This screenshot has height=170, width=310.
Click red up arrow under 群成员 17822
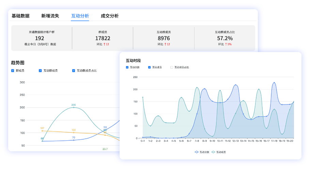(x=105, y=44)
